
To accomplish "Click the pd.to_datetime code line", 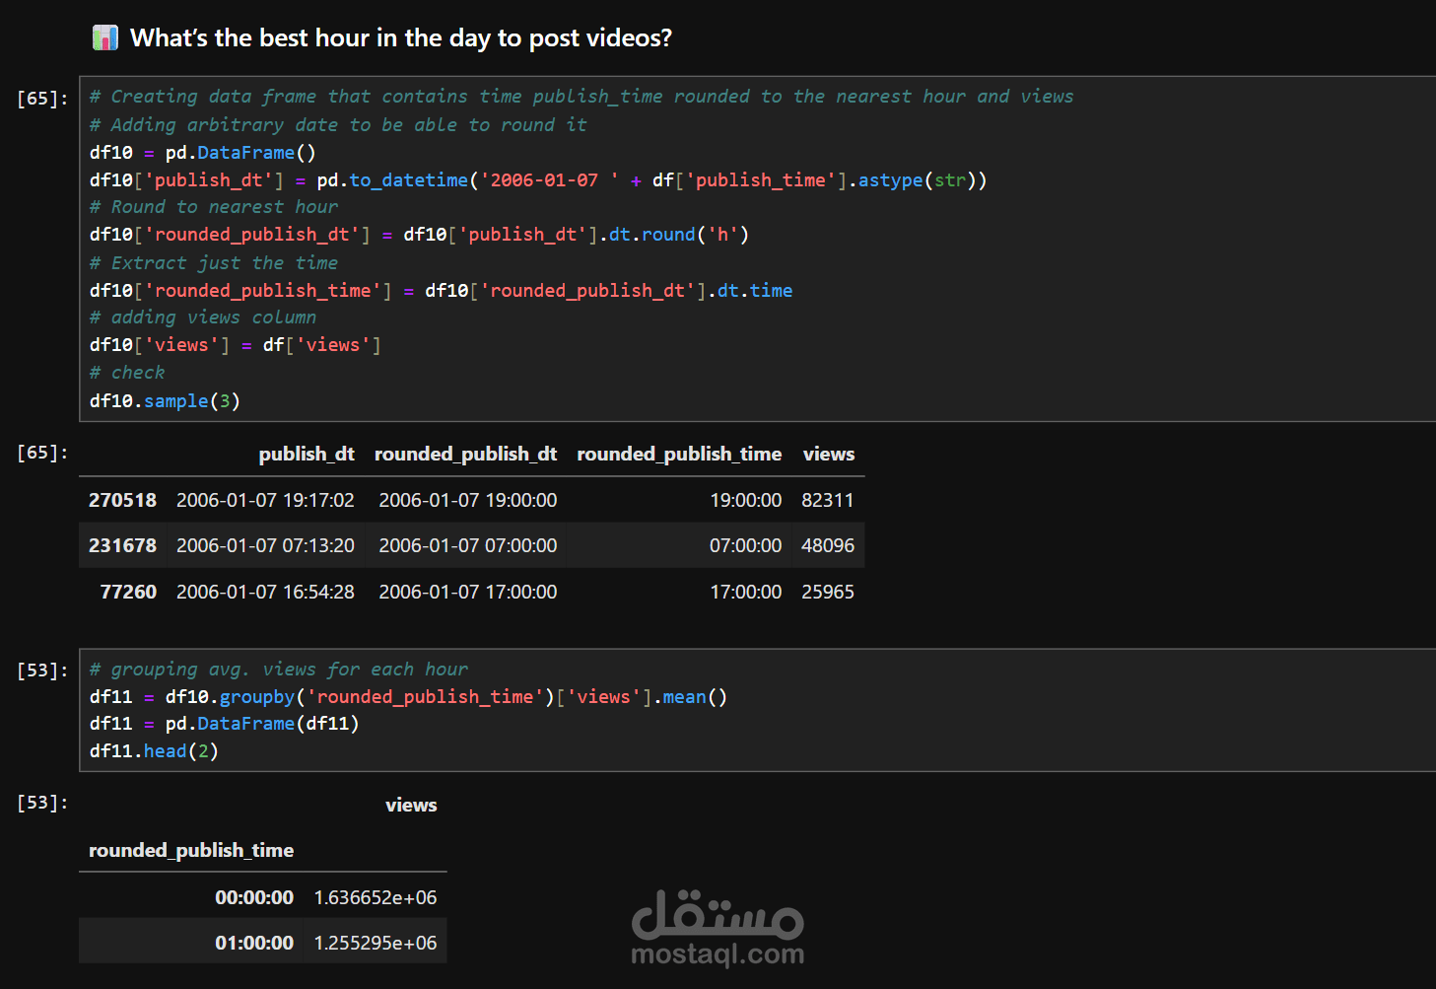I will (538, 180).
